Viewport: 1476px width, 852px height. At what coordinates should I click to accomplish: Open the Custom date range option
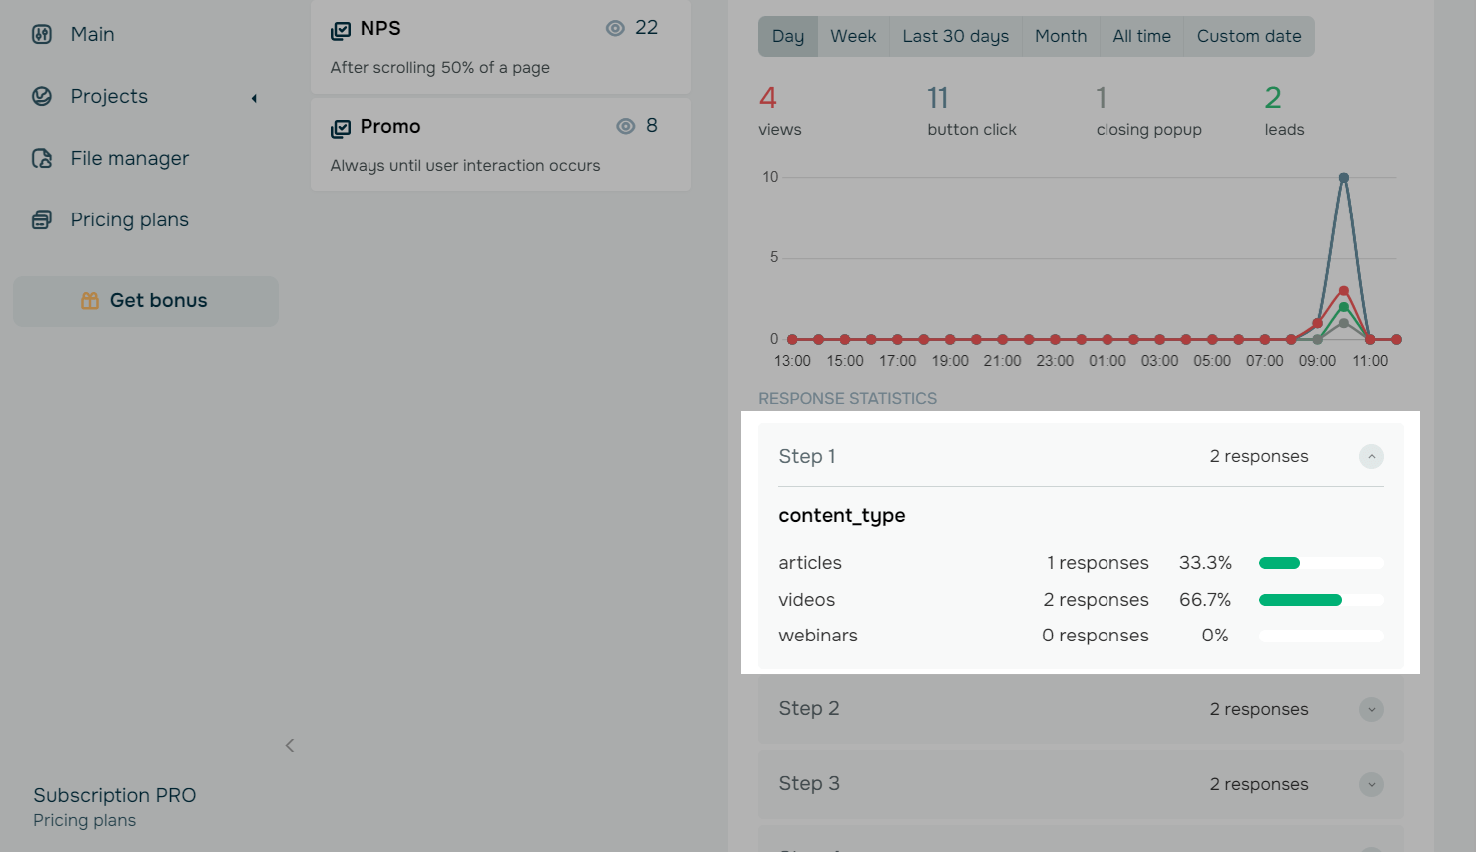(1248, 36)
